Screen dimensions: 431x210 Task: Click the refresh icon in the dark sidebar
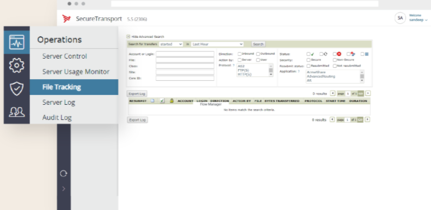63,174
